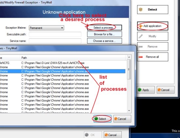Click the green circle on Select button

(96, 119)
